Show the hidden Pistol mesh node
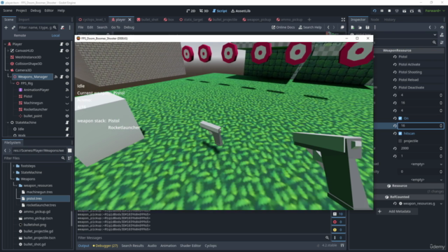This screenshot has height=252, width=448. click(x=67, y=97)
